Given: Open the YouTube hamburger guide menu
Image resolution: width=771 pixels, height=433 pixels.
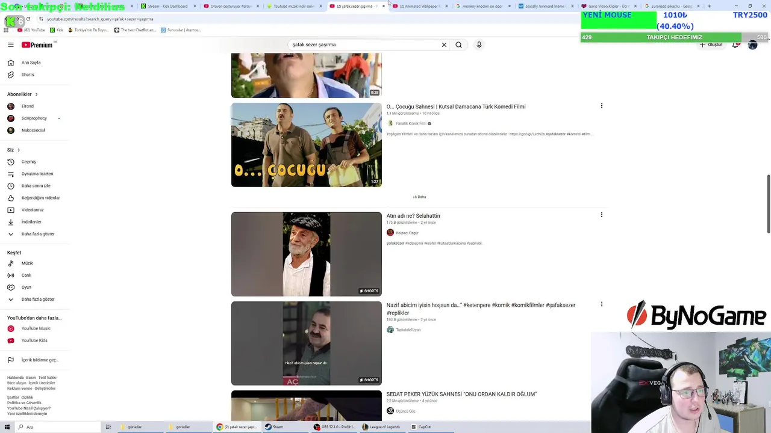Looking at the screenshot, I should (11, 45).
